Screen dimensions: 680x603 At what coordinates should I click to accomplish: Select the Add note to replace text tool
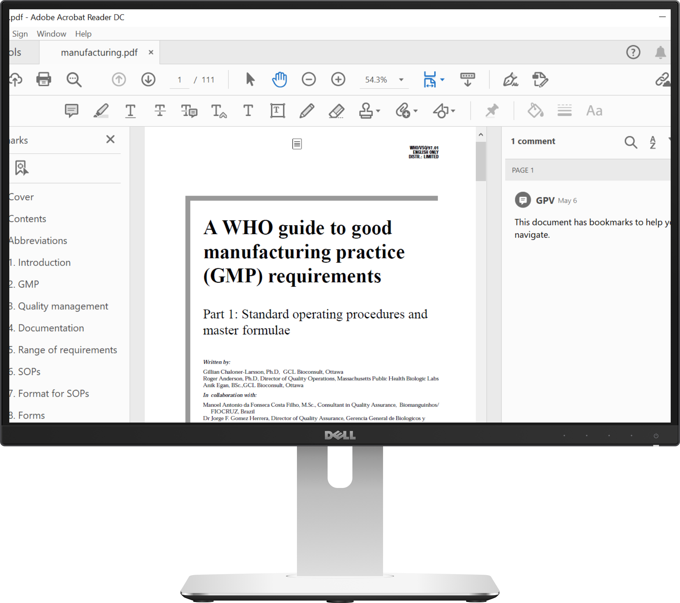(x=189, y=111)
